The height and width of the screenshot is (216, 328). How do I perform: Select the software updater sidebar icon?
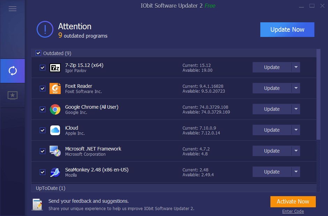(x=13, y=70)
